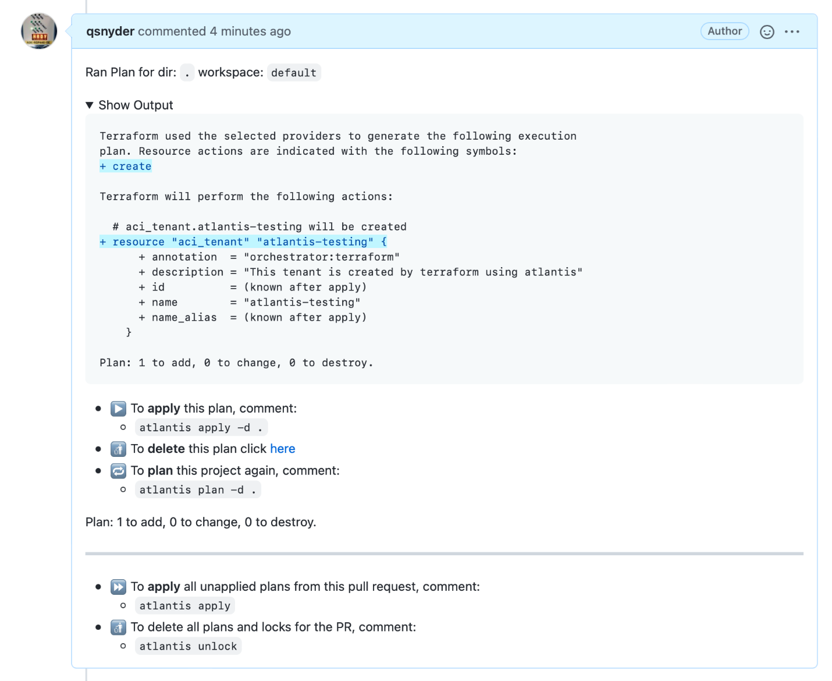Click the 'default' workspace label
832x681 pixels.
tap(294, 72)
